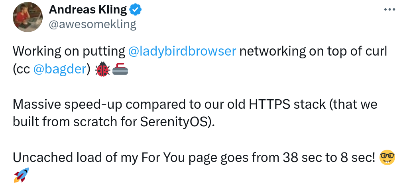This screenshot has width=409, height=185.
Task: Click the "Uncached load" text
Action: pyautogui.click(x=53, y=158)
